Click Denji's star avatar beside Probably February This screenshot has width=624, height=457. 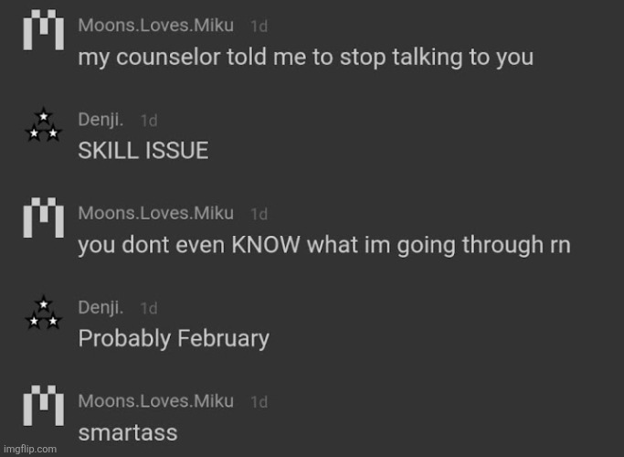[x=43, y=315]
